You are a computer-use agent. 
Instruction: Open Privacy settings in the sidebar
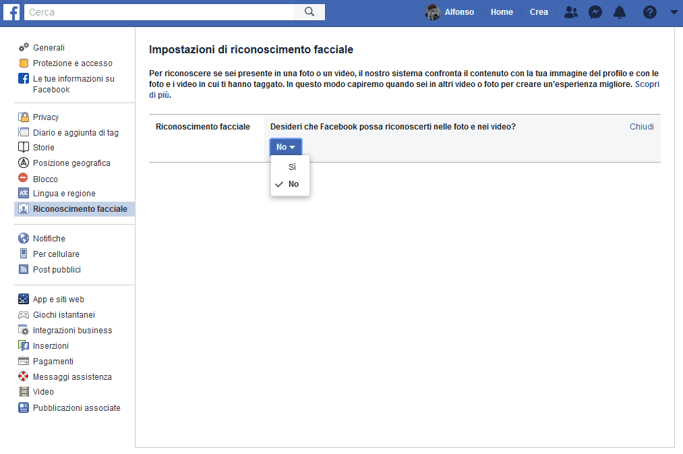tap(46, 117)
